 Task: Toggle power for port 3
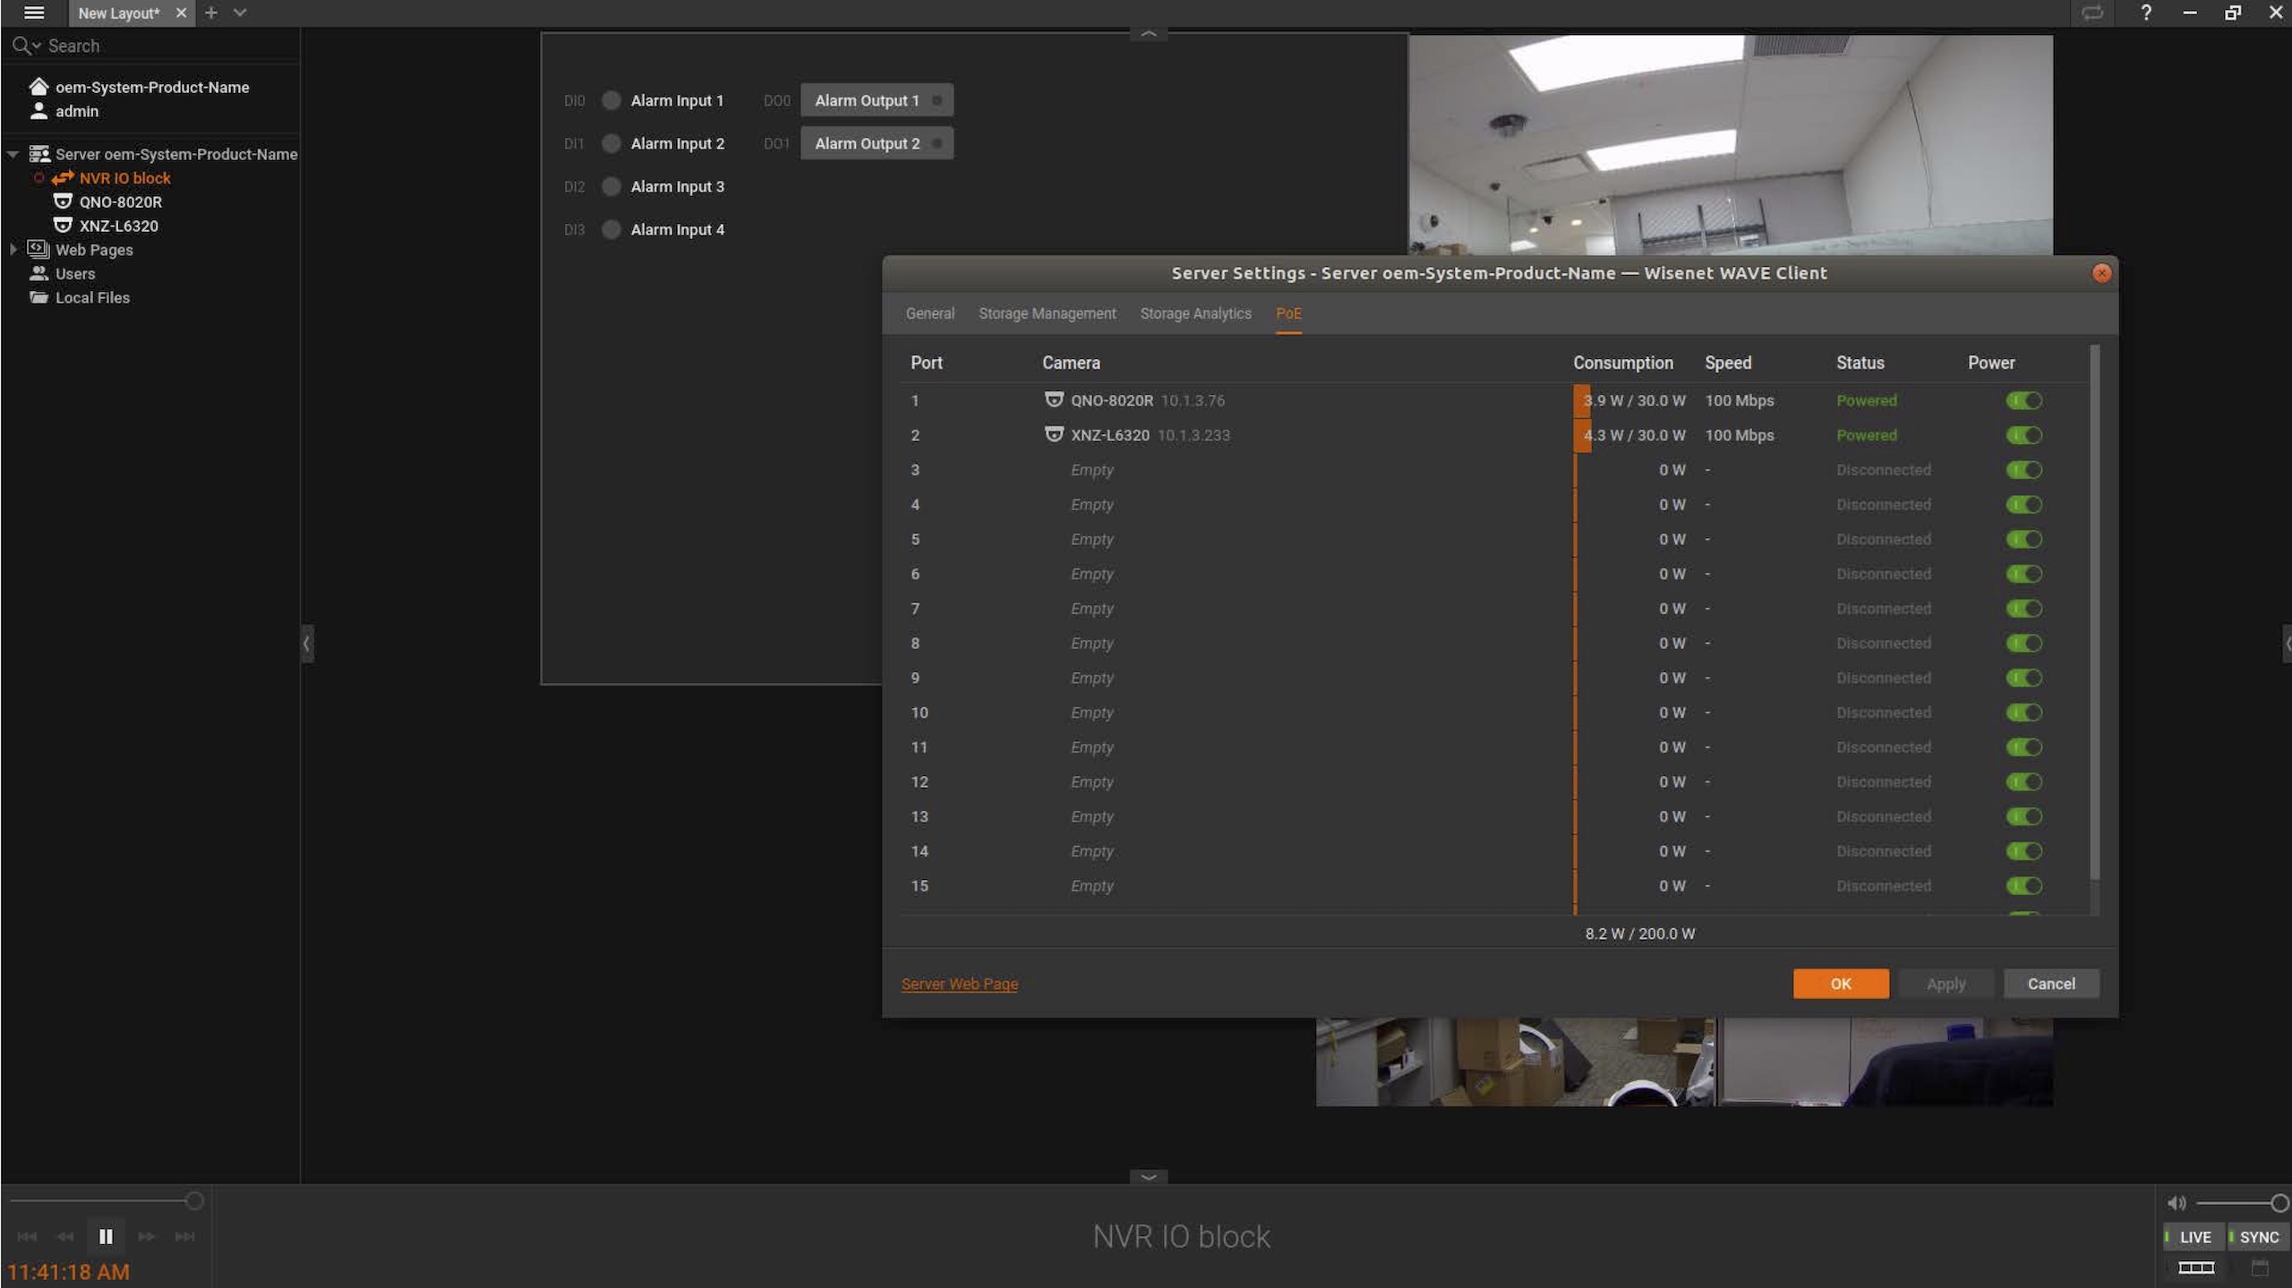pos(2023,470)
